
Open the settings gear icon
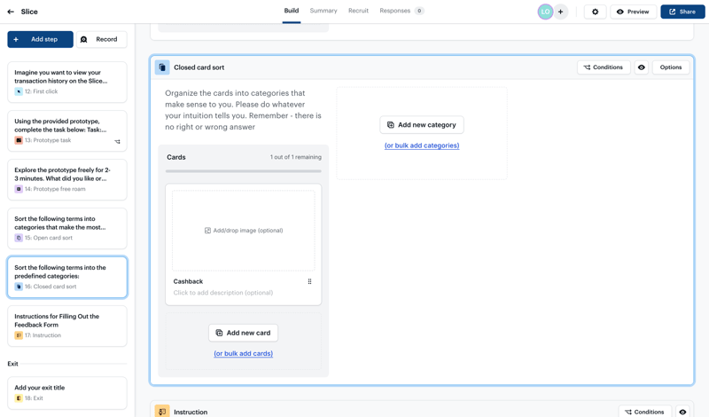pos(595,12)
